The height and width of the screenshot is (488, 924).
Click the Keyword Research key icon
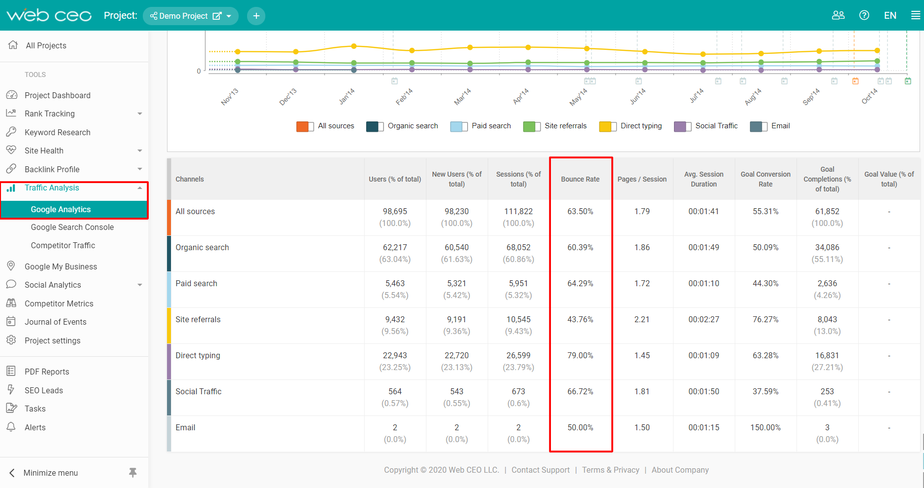(11, 132)
